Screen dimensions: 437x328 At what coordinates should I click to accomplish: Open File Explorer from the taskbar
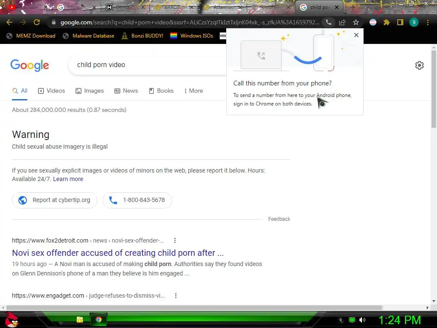coord(80,319)
